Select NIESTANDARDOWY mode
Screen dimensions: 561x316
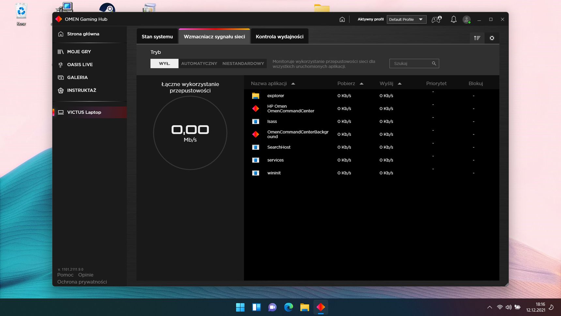243,63
